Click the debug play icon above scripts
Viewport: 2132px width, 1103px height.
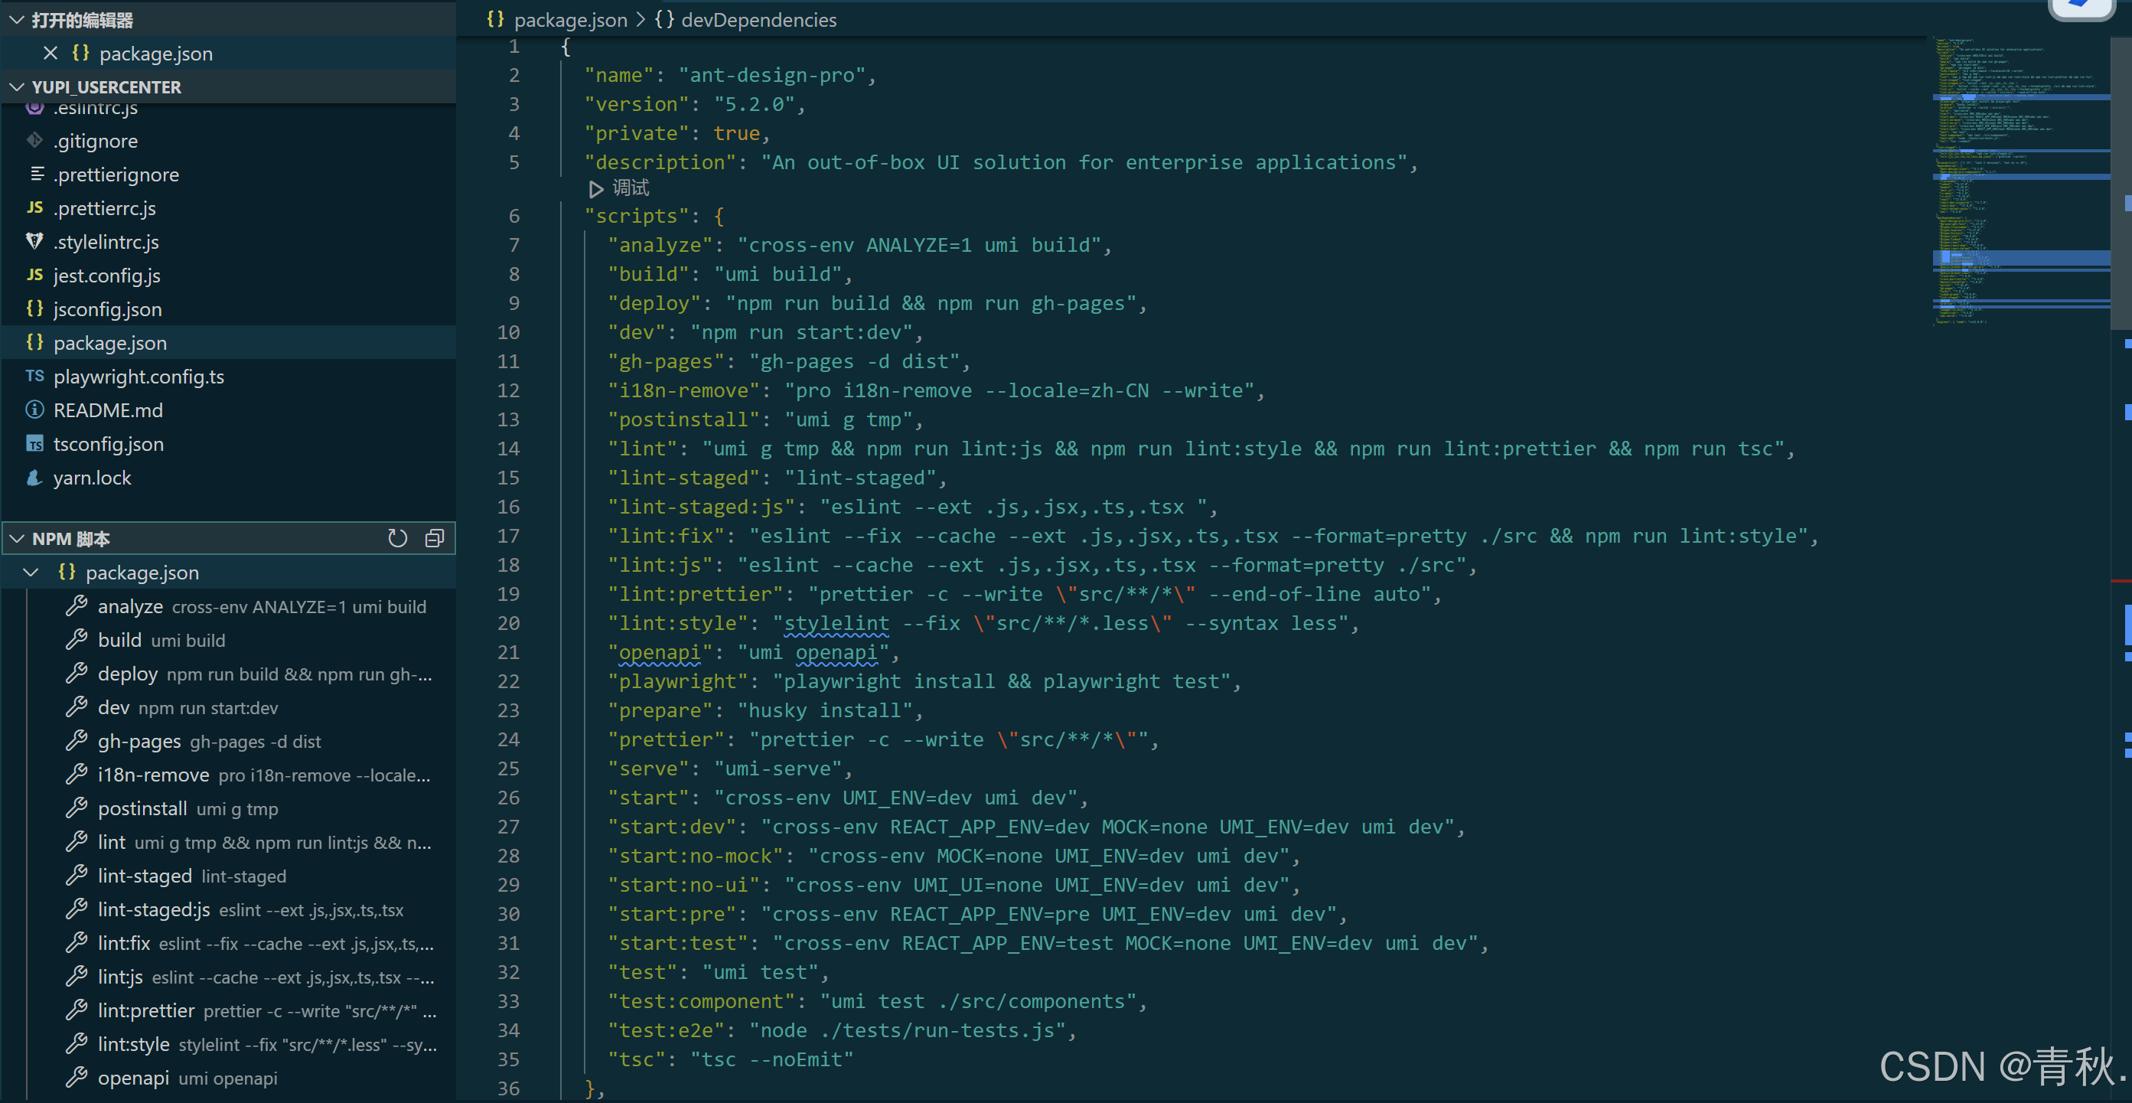click(x=595, y=189)
